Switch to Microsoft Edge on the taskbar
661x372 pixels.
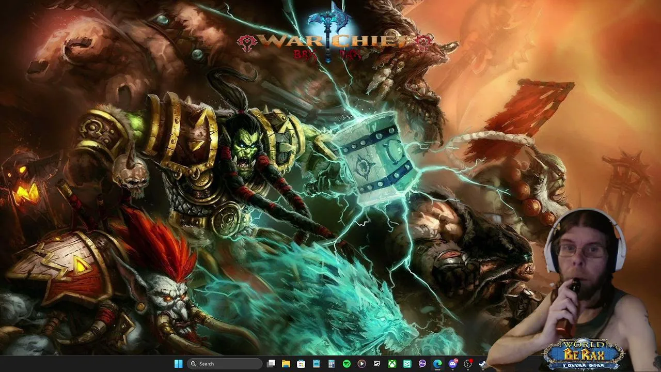coord(437,364)
